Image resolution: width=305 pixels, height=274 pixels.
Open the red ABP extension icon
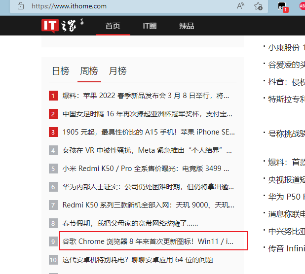[302, 6]
